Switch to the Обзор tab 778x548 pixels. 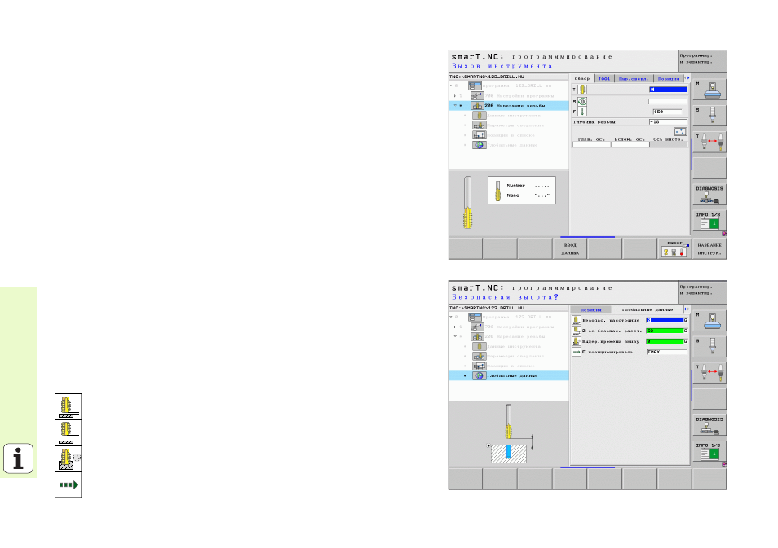(582, 79)
